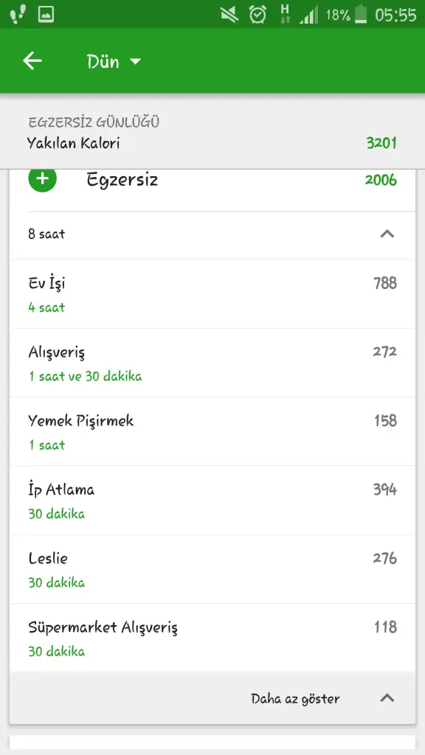Tap the back arrow in the header

32,61
